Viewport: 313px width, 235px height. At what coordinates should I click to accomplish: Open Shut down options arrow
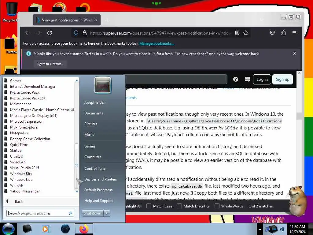107,213
